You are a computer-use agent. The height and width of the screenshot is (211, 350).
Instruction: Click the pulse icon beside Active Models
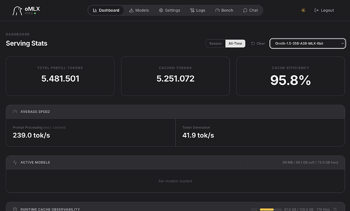(x=15, y=162)
